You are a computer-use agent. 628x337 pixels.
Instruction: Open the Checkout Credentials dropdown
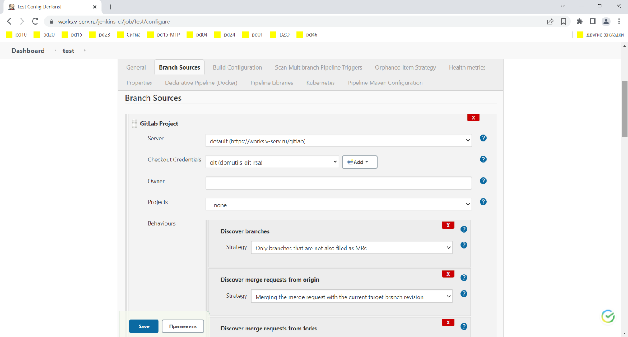click(272, 162)
